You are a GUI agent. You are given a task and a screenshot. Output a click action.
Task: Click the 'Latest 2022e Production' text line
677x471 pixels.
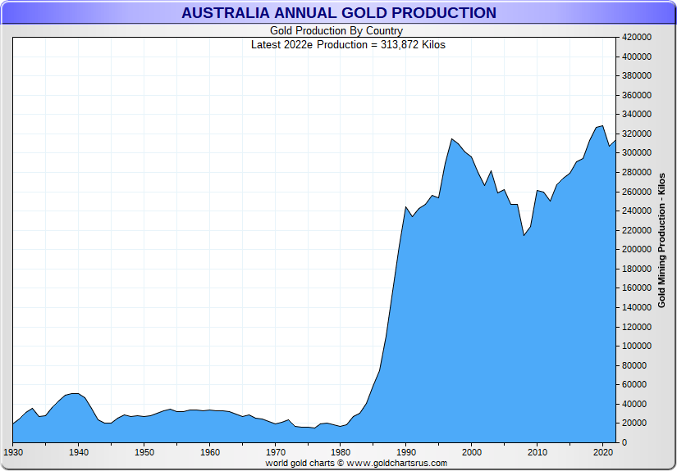coord(348,44)
